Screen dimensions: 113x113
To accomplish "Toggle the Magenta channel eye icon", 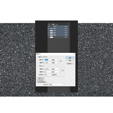I will [x=49, y=31].
